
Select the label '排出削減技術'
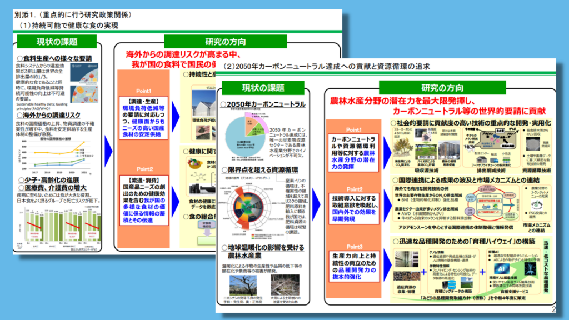click(x=491, y=171)
